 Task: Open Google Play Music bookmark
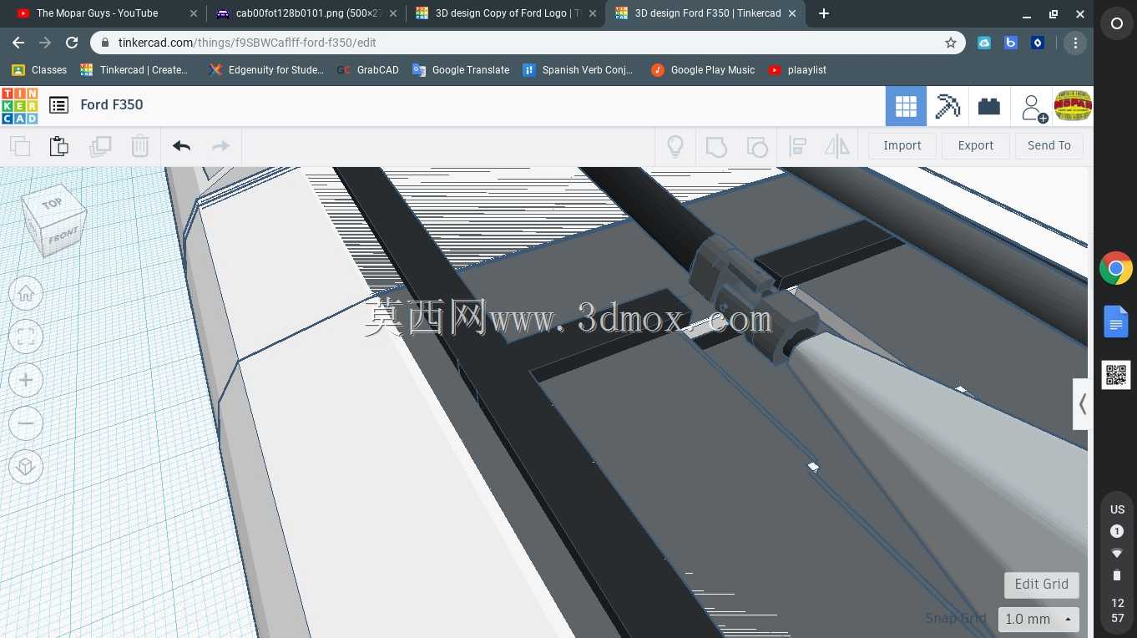point(703,70)
